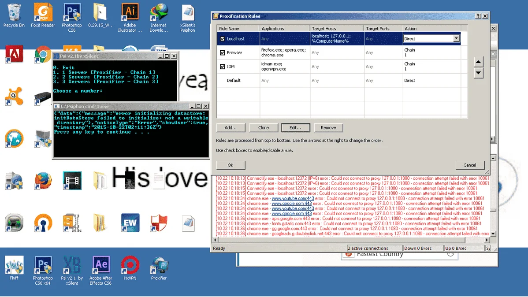Select idman.exe applications cell of IDM rule

pos(285,67)
